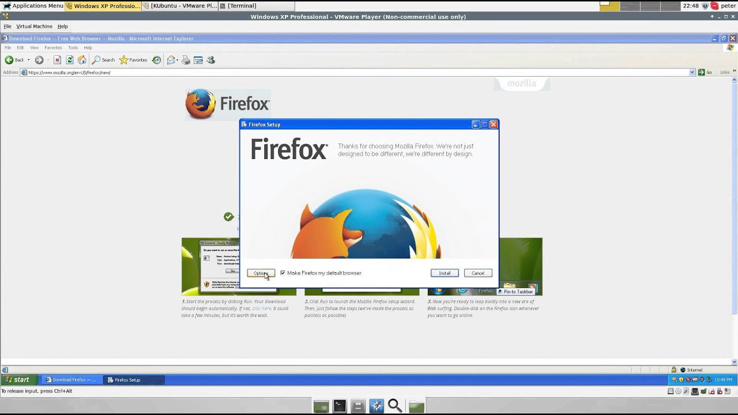The width and height of the screenshot is (738, 415).
Task: Click the Options button in Firefox Setup
Action: click(261, 273)
